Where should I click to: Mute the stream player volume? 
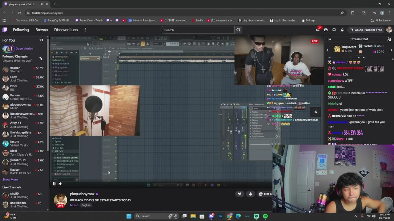pos(60,184)
